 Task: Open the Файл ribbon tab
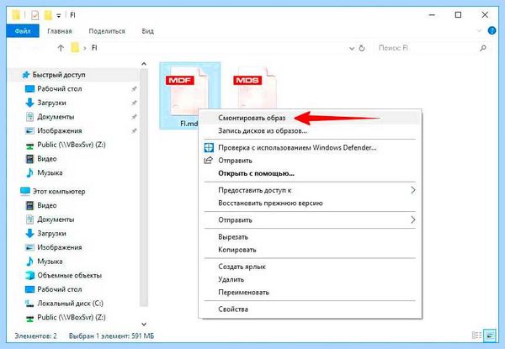[x=23, y=31]
